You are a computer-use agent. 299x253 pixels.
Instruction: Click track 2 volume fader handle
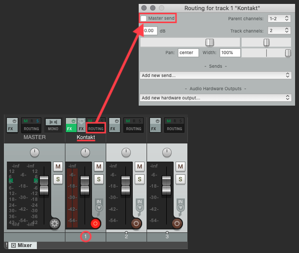pos(126,185)
